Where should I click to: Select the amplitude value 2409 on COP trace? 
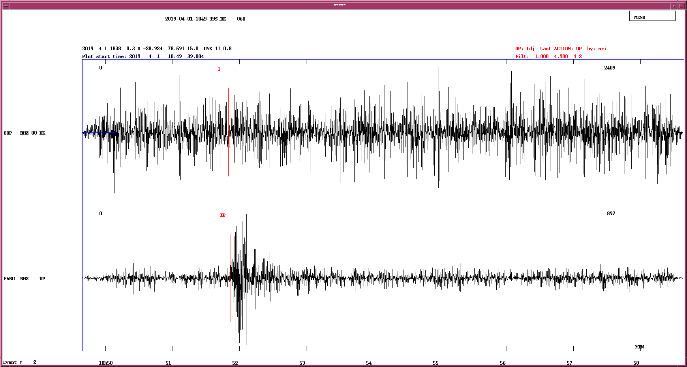(x=610, y=68)
